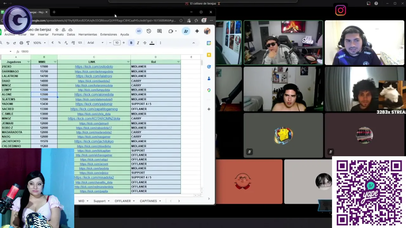
Task: Open the Insertar menu
Action: pyautogui.click(x=43, y=35)
